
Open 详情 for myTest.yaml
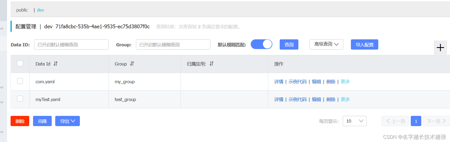click(x=279, y=99)
